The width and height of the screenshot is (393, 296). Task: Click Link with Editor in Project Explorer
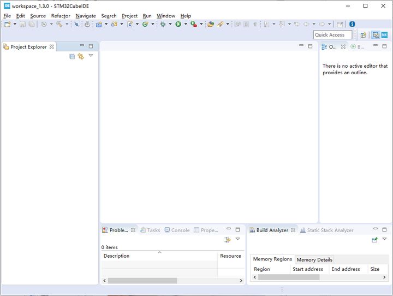tap(81, 56)
